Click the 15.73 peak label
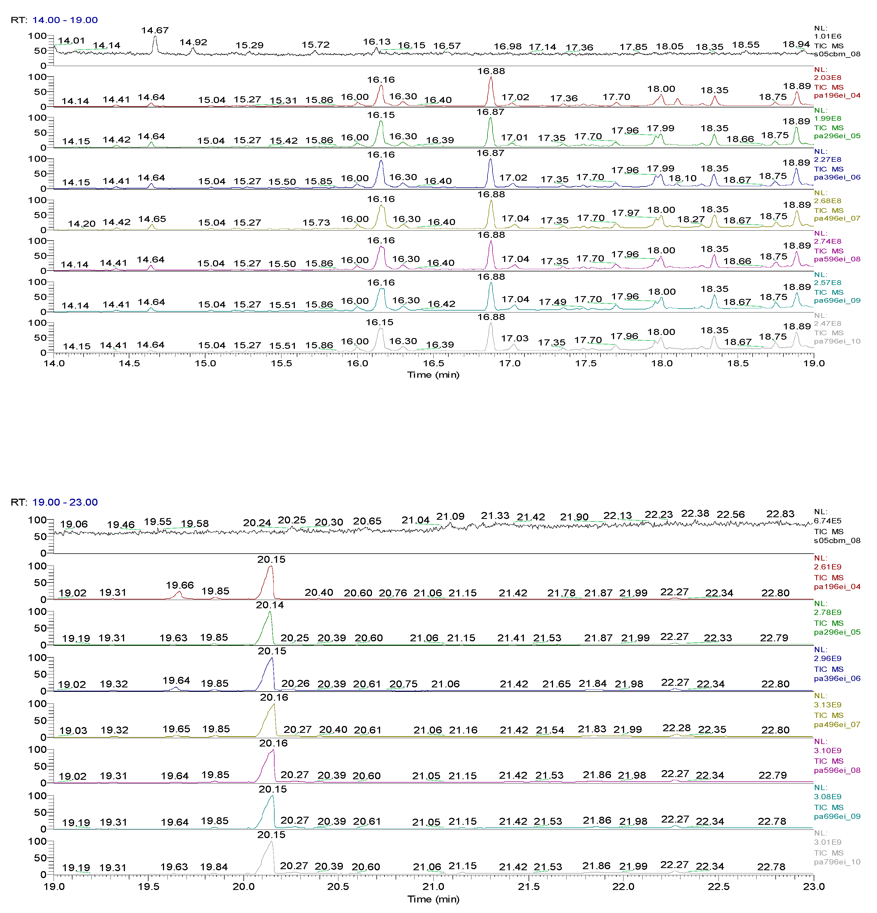Viewport: 877px width, 913px height. (316, 223)
